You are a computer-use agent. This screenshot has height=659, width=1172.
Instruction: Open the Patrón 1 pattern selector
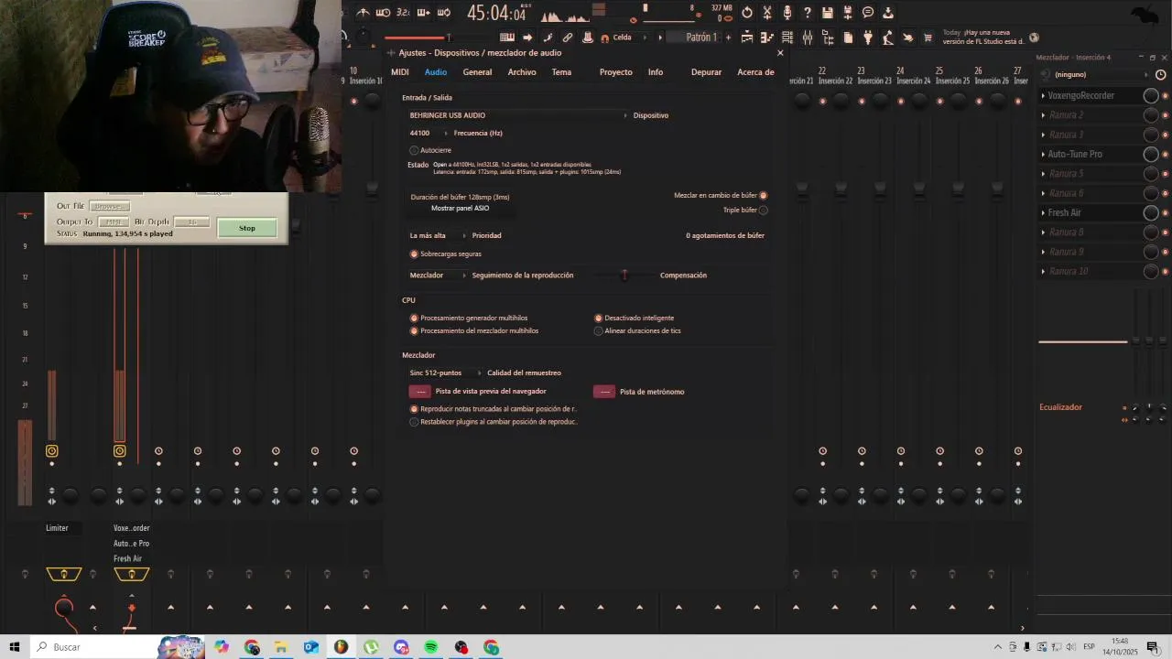[696, 38]
